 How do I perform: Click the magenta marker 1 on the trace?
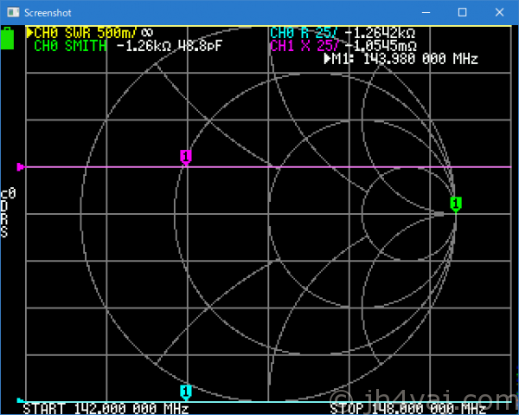[186, 157]
